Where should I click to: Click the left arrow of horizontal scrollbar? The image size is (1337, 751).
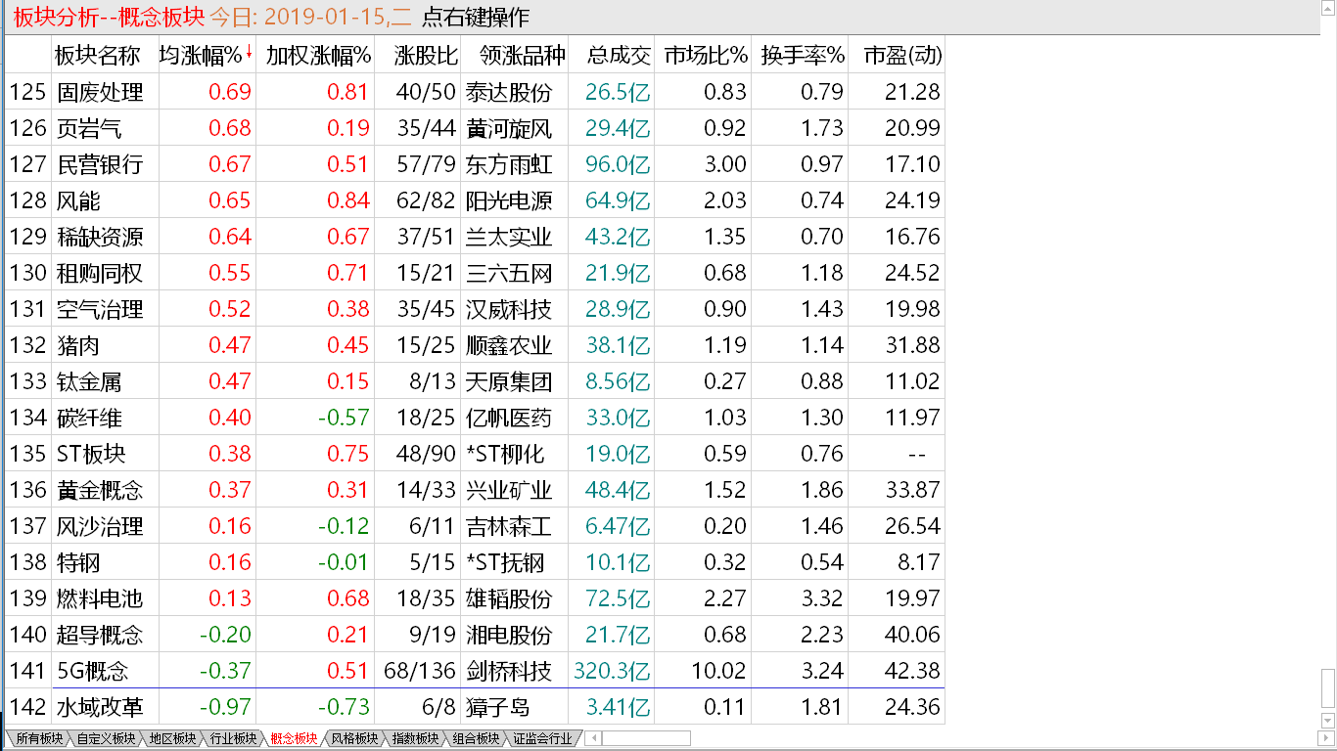594,738
